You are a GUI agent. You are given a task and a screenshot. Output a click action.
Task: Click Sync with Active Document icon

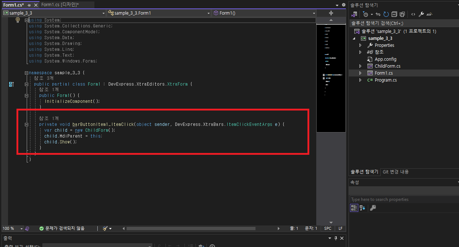378,14
